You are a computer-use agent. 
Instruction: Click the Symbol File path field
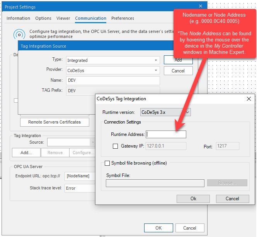point(155,183)
